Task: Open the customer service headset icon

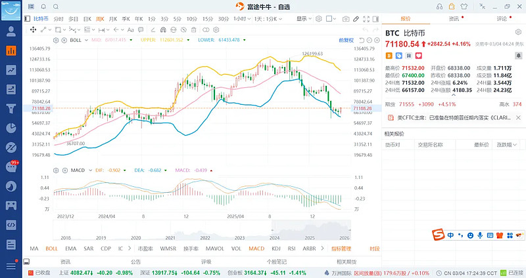Action: (439, 7)
